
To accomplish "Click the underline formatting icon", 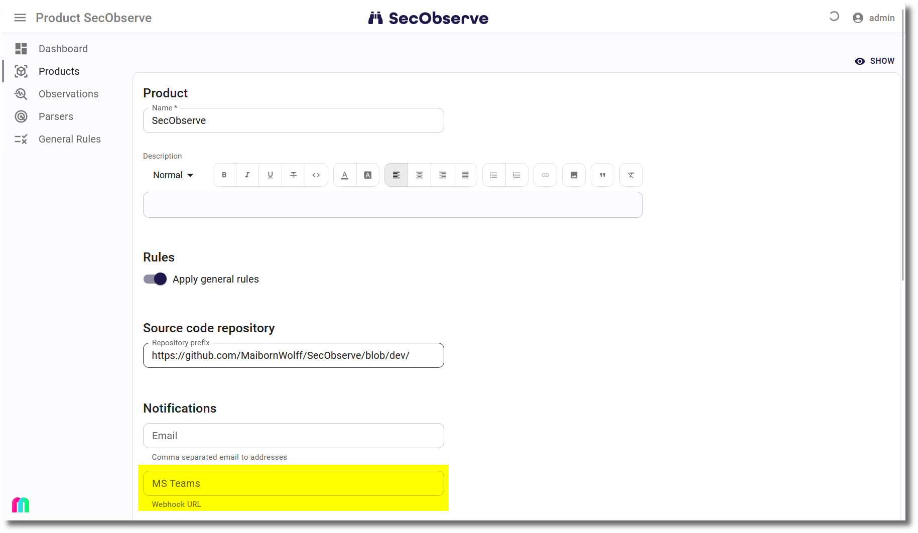I will pos(270,175).
